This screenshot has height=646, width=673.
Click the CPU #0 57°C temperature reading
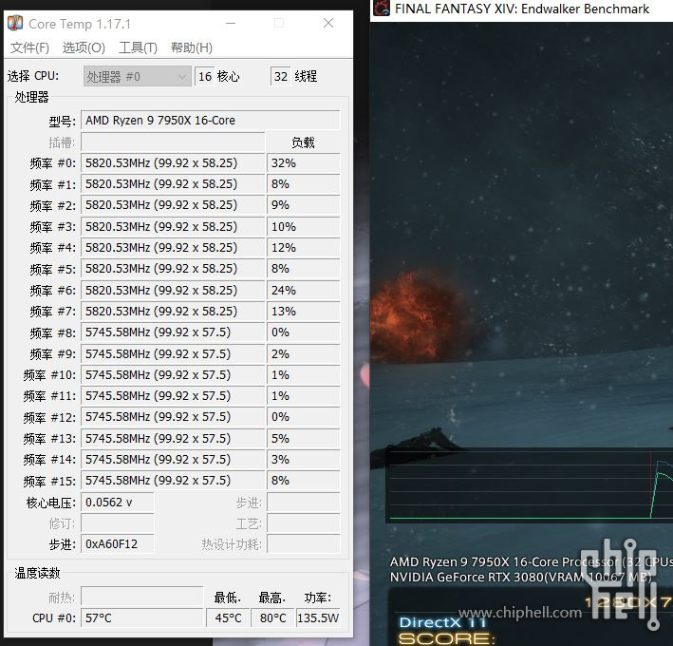(142, 618)
